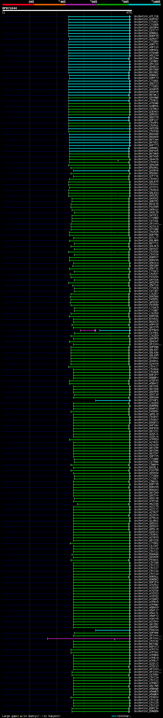Click the UniRef100_C6TM50 label
This screenshot has width=163, height=718.
pyautogui.click(x=146, y=675)
